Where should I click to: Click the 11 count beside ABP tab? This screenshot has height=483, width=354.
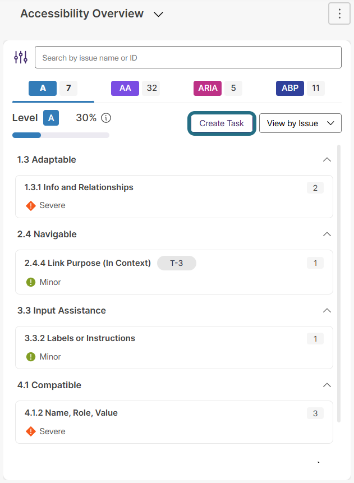[316, 88]
